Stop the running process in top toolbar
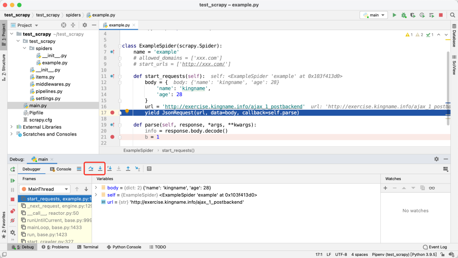 [441, 15]
